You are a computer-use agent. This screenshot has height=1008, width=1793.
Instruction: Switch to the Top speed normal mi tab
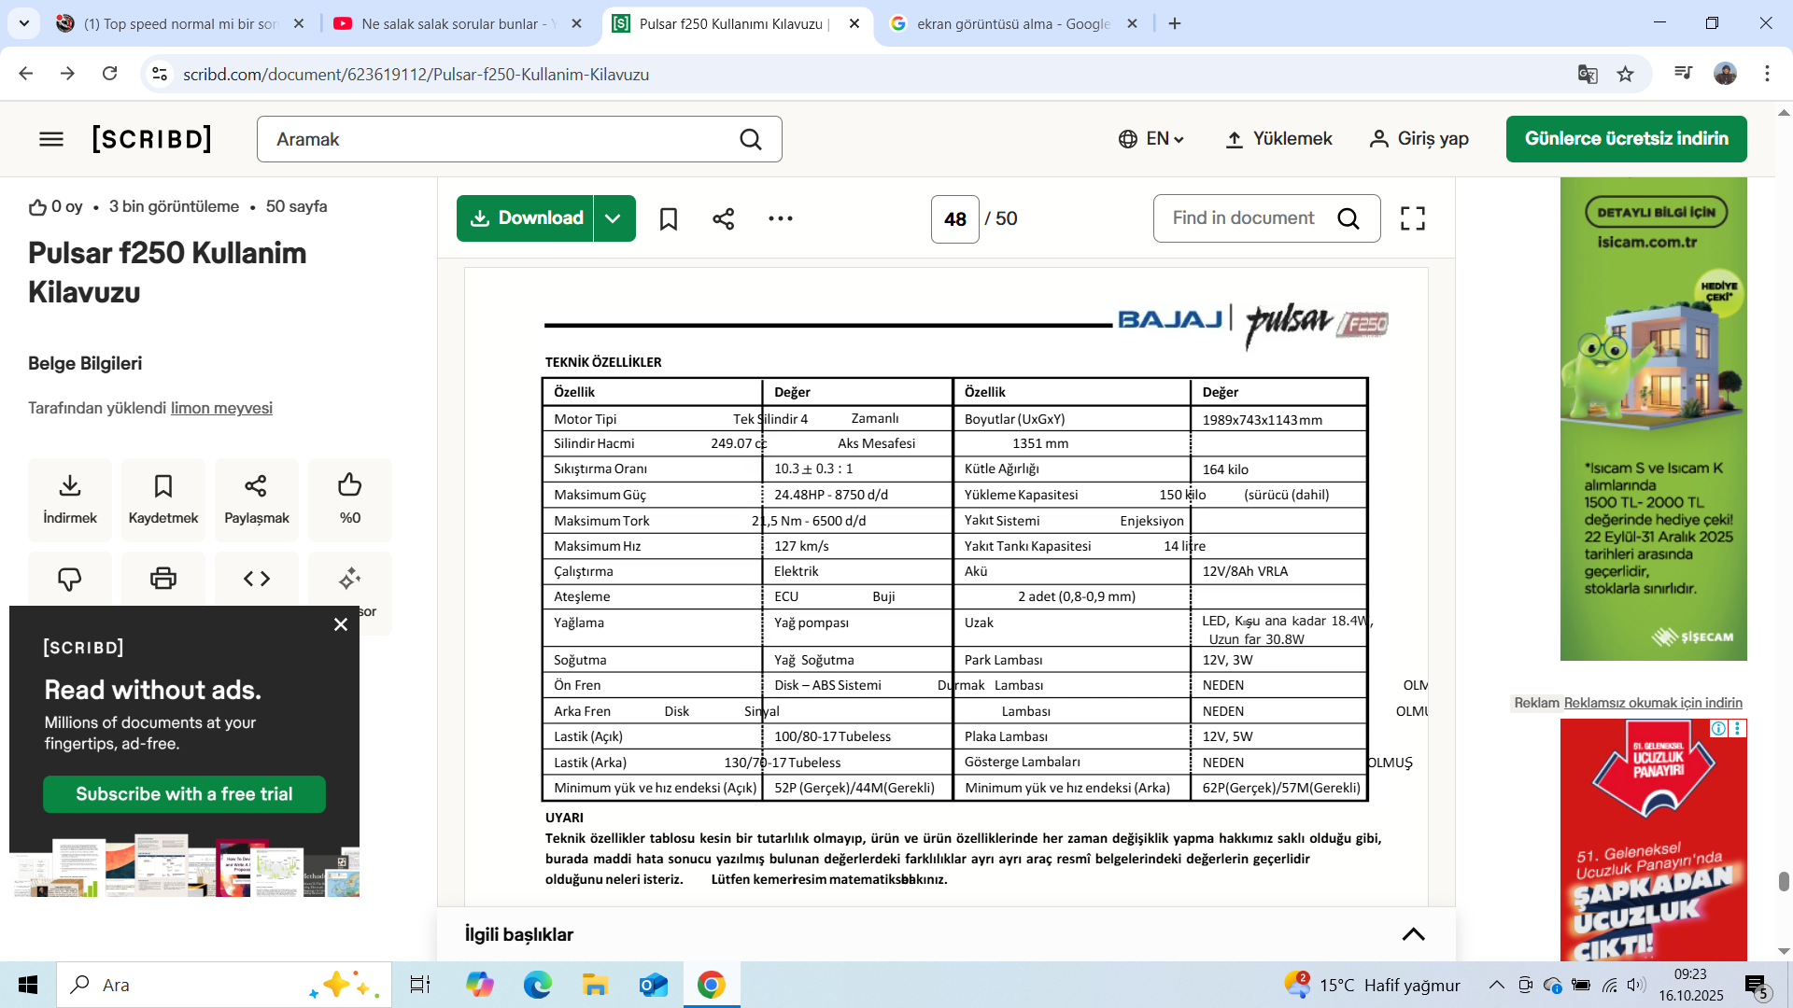[180, 23]
